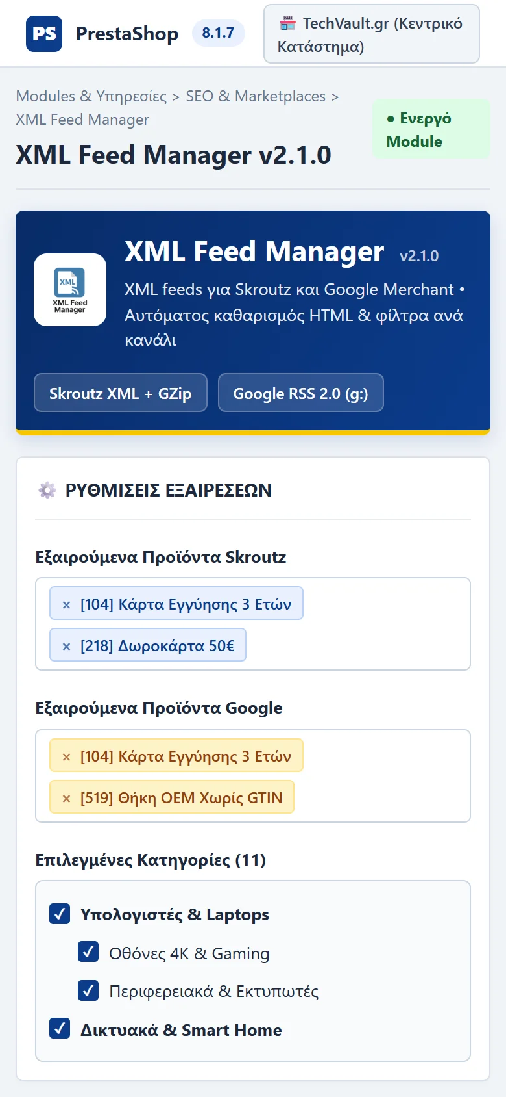This screenshot has width=506, height=1097.
Task: Open the TechVault.gr shop selector
Action: [372, 34]
